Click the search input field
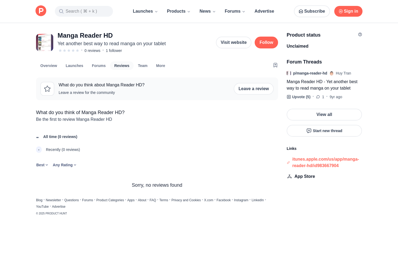Screen dimensions: 398x279 click(x=84, y=11)
